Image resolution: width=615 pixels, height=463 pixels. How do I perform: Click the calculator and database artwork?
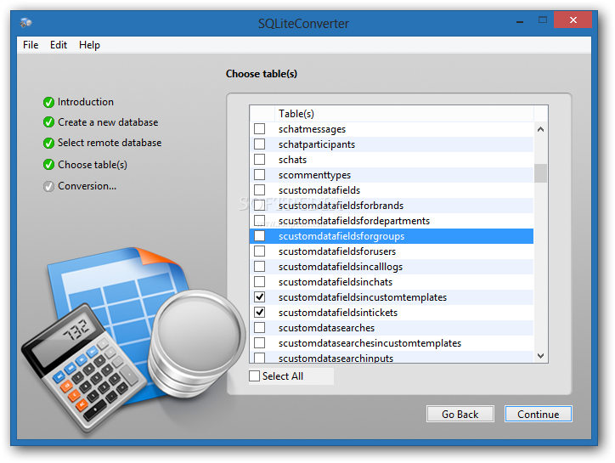coord(133,340)
